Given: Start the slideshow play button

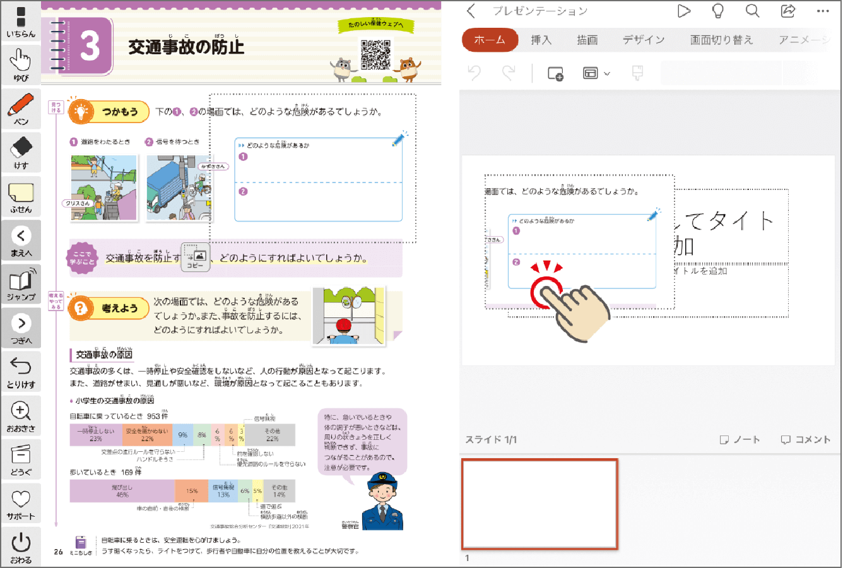Looking at the screenshot, I should click(683, 11).
